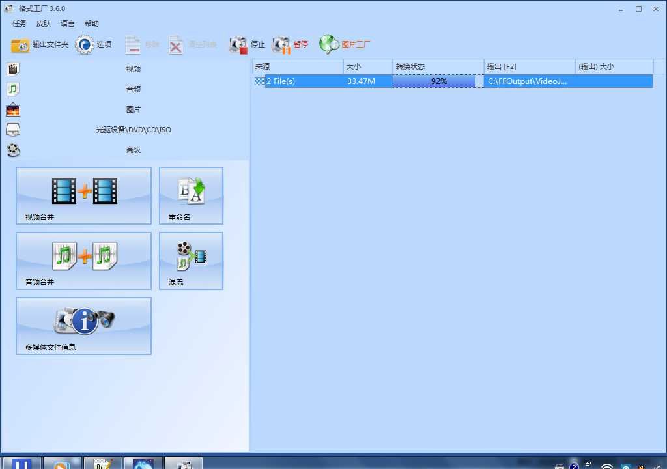Expand the 视频 category
Screen dimensions: 667x469
126,69
